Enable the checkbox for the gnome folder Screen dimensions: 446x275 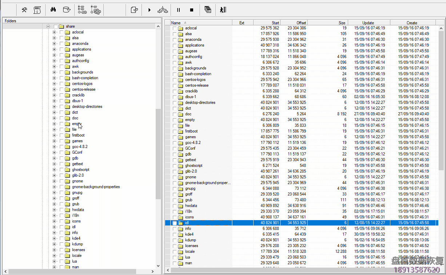click(x=174, y=177)
